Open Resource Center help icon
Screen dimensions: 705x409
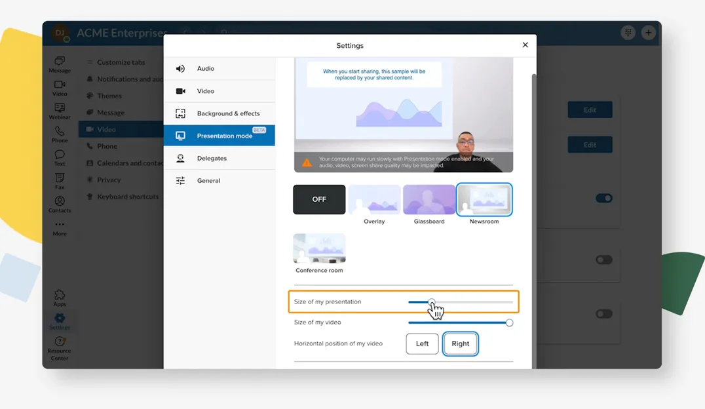coord(60,345)
